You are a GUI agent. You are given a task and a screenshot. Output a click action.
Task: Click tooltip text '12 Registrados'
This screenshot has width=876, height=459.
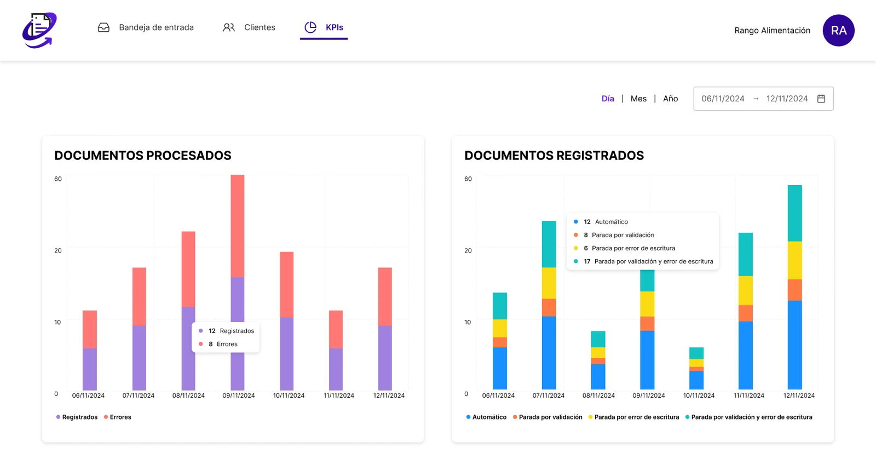pos(231,331)
